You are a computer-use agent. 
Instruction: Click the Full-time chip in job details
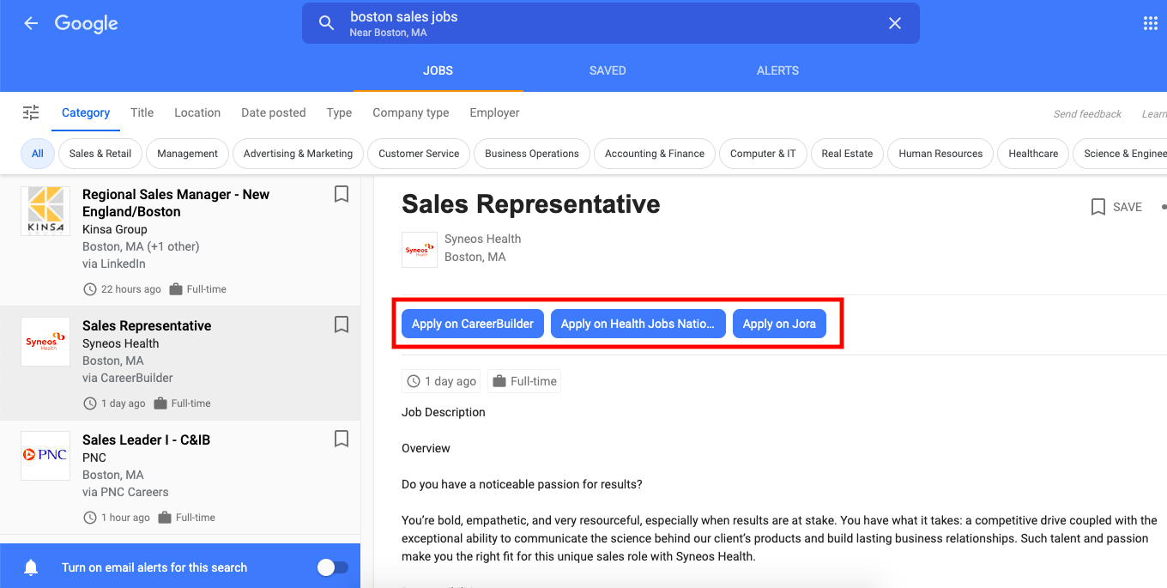tap(524, 381)
